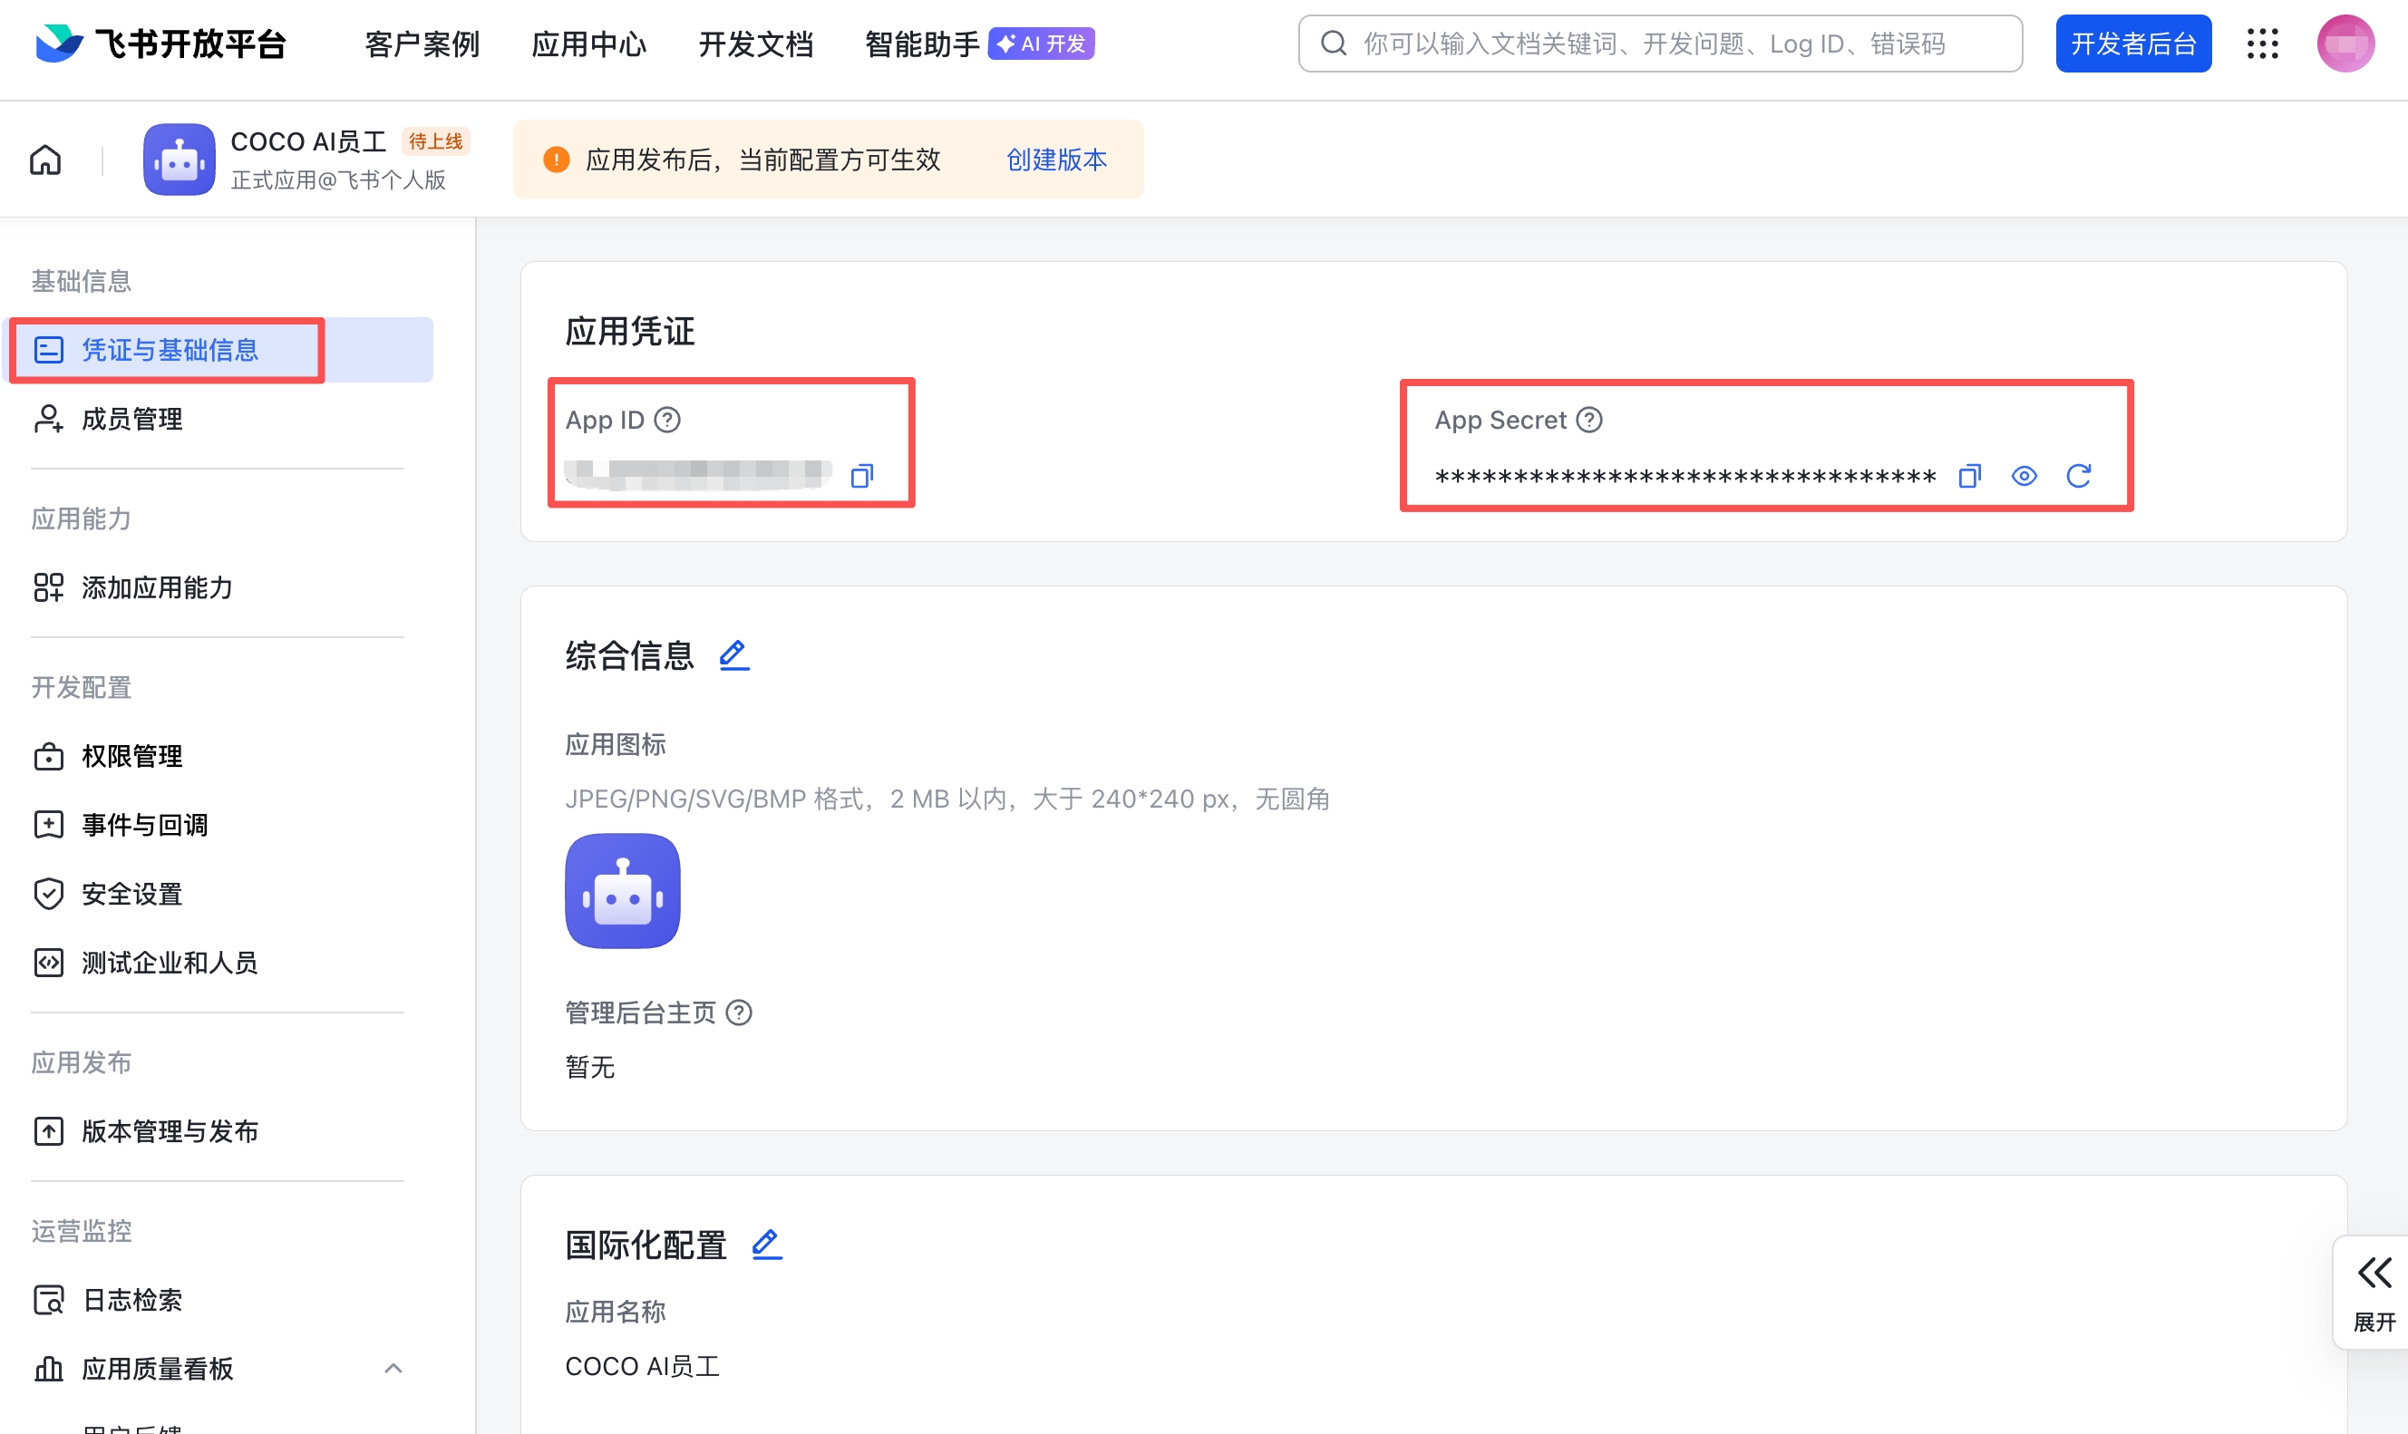Open the 管理后台主页 help tooltip
The height and width of the screenshot is (1434, 2408).
tap(740, 1013)
